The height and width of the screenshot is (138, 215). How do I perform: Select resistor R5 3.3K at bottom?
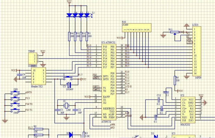click(84, 135)
